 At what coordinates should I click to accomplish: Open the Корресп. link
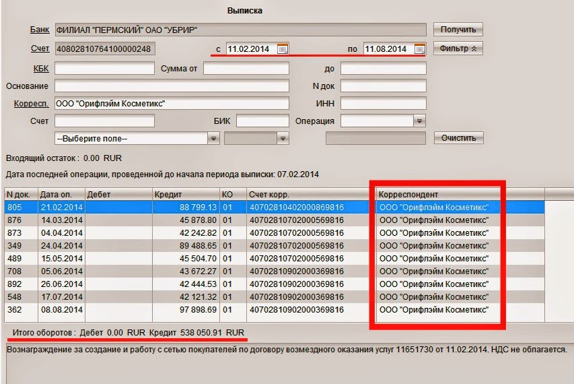pyautogui.click(x=31, y=104)
